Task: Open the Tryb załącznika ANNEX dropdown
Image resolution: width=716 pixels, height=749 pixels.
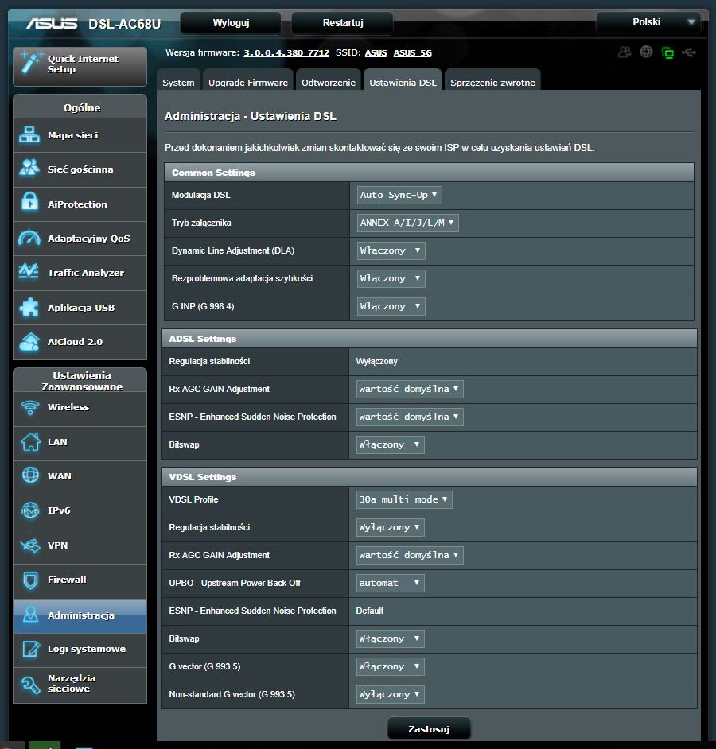Action: [407, 223]
